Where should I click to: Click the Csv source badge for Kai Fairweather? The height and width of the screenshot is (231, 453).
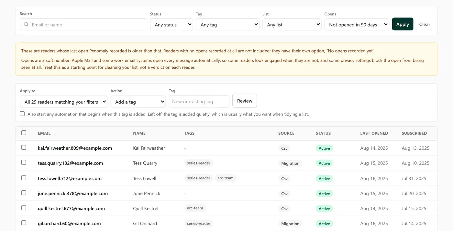click(284, 148)
